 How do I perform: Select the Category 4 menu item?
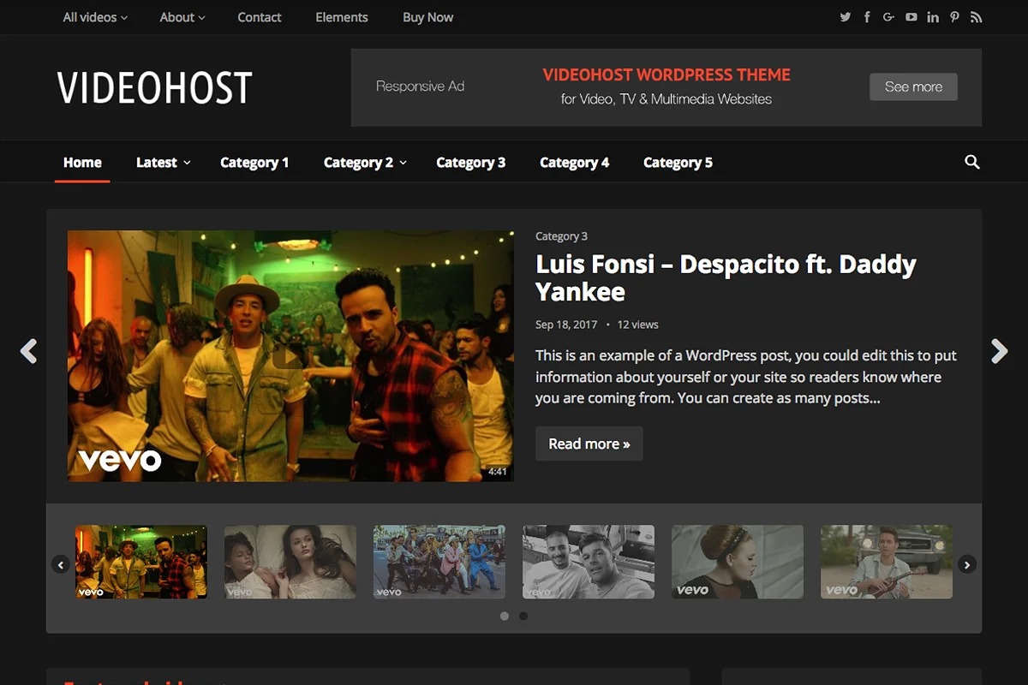[574, 163]
